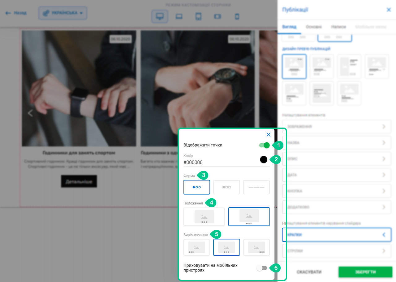The height and width of the screenshot is (282, 396).
Task: Collapse the КРАПКИ slider settings row
Action: 337,235
